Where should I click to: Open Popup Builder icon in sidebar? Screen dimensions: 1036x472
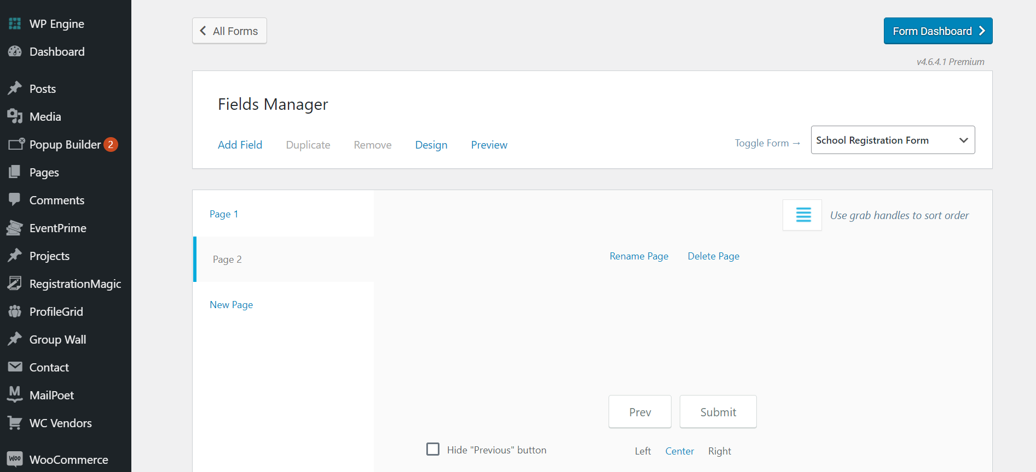click(x=16, y=144)
